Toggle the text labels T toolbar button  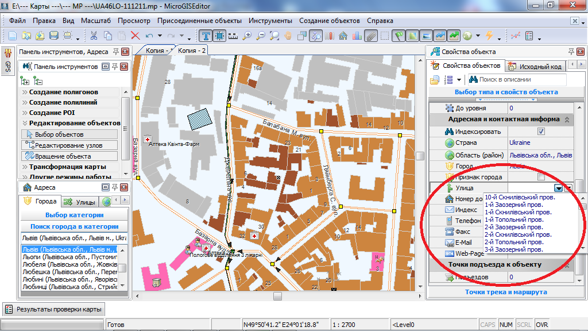(206, 36)
